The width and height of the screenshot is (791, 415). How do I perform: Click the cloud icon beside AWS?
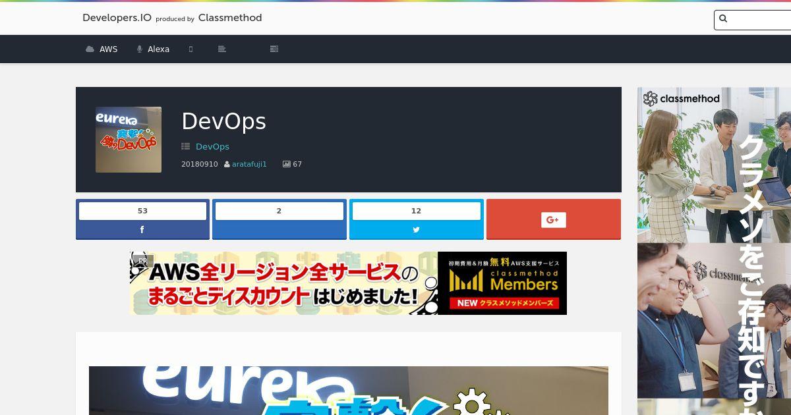tap(90, 49)
